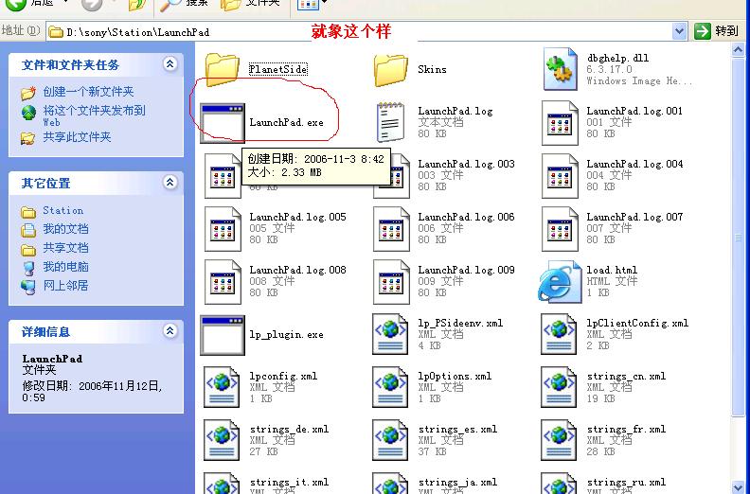The height and width of the screenshot is (494, 750).
Task: Open the address bar dropdown arrow
Action: click(x=679, y=31)
